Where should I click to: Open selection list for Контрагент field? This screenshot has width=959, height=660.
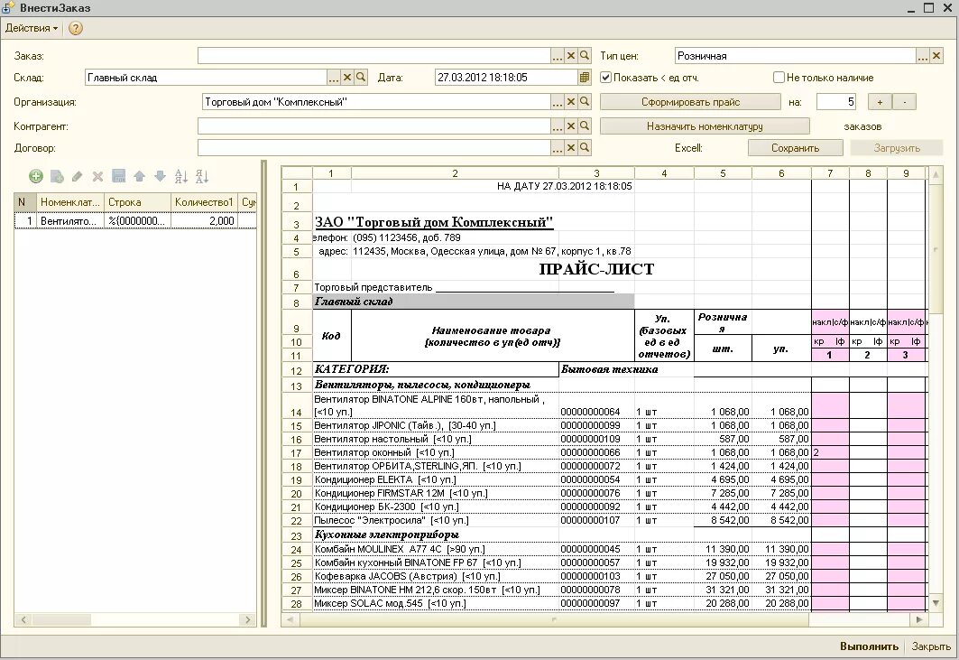[558, 126]
